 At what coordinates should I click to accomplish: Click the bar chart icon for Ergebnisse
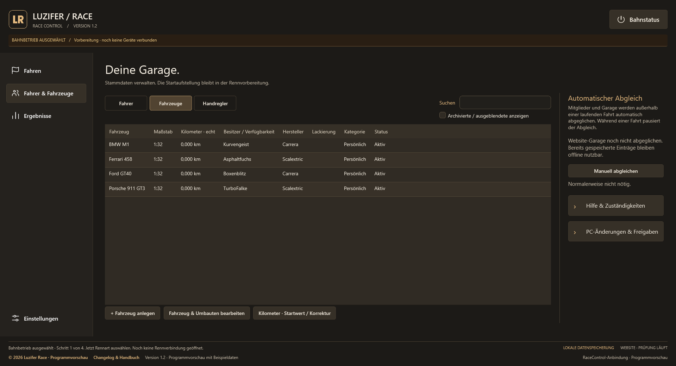15,115
